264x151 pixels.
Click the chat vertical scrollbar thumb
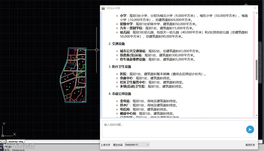pyautogui.click(x=256, y=70)
